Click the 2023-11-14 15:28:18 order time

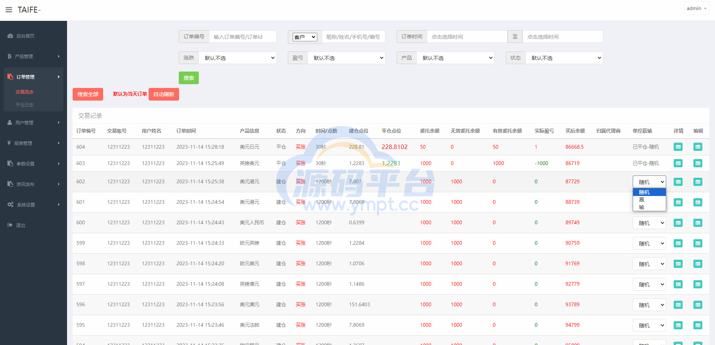[x=200, y=147]
